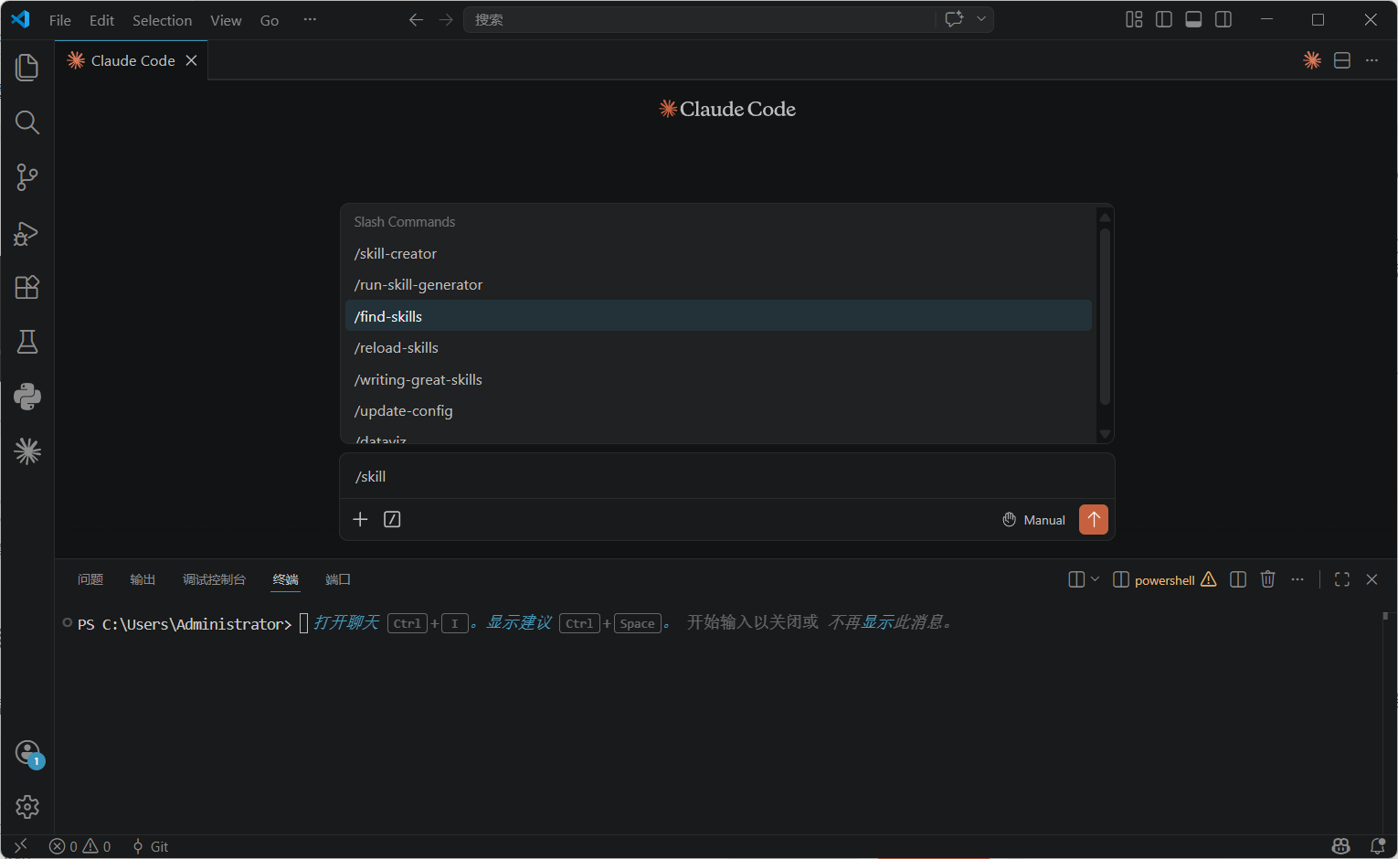Choose the /find-skills slash command
The width and height of the screenshot is (1398, 859).
(x=718, y=316)
